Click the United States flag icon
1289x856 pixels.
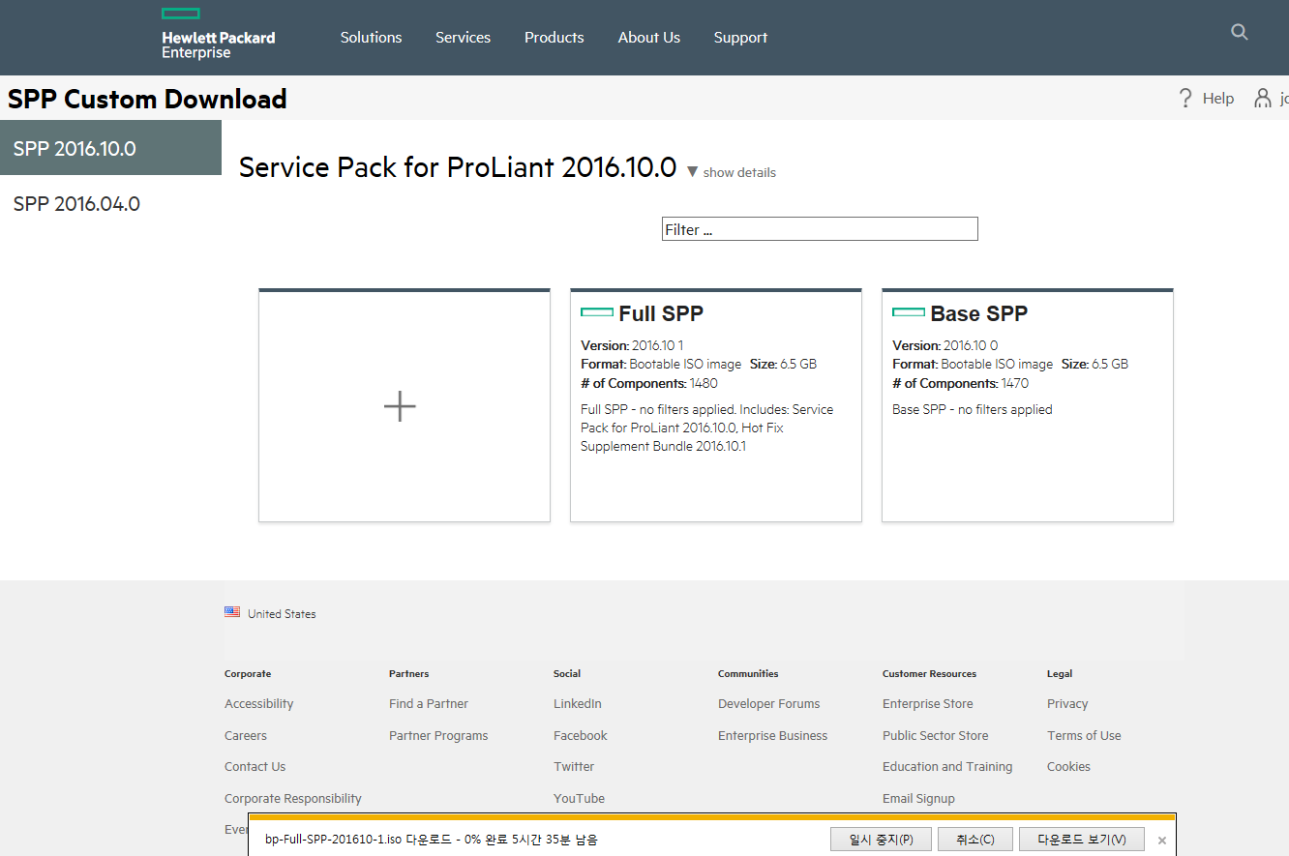tap(232, 612)
